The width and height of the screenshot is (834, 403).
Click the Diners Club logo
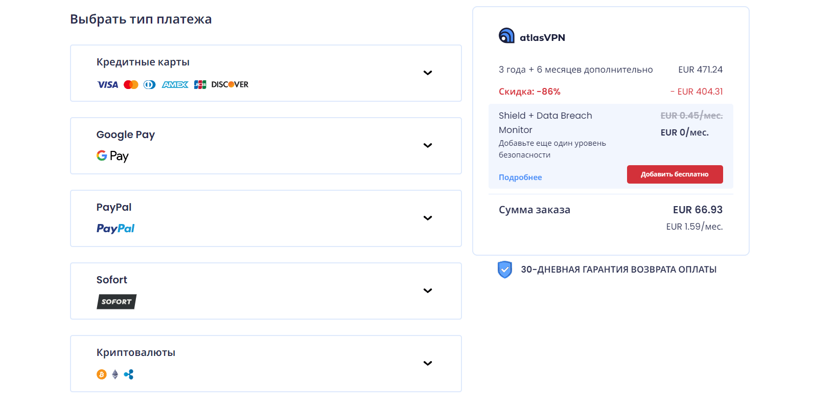click(x=150, y=84)
